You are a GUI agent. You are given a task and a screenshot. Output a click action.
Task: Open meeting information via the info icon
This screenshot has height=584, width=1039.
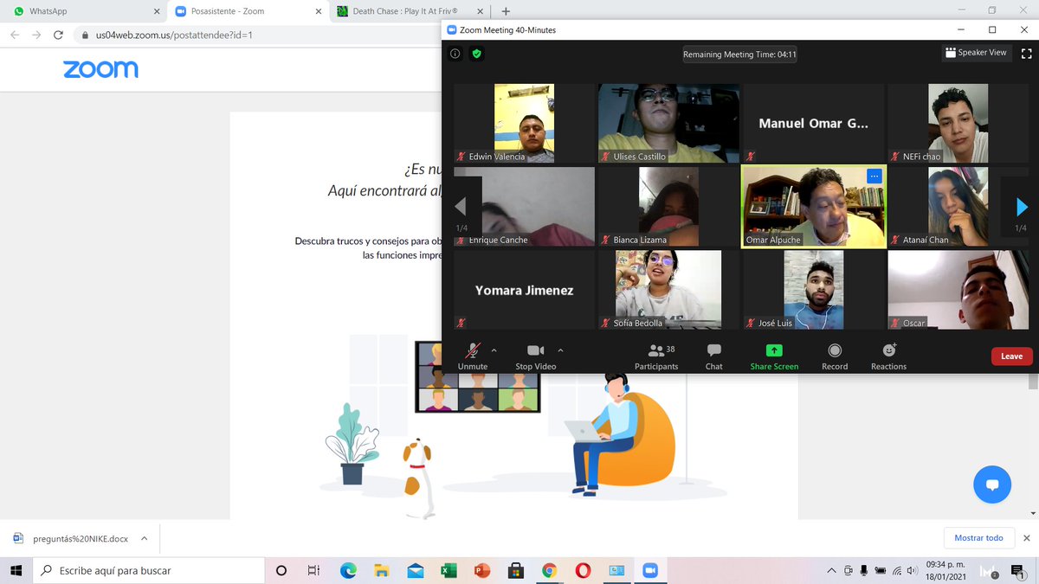coord(455,53)
